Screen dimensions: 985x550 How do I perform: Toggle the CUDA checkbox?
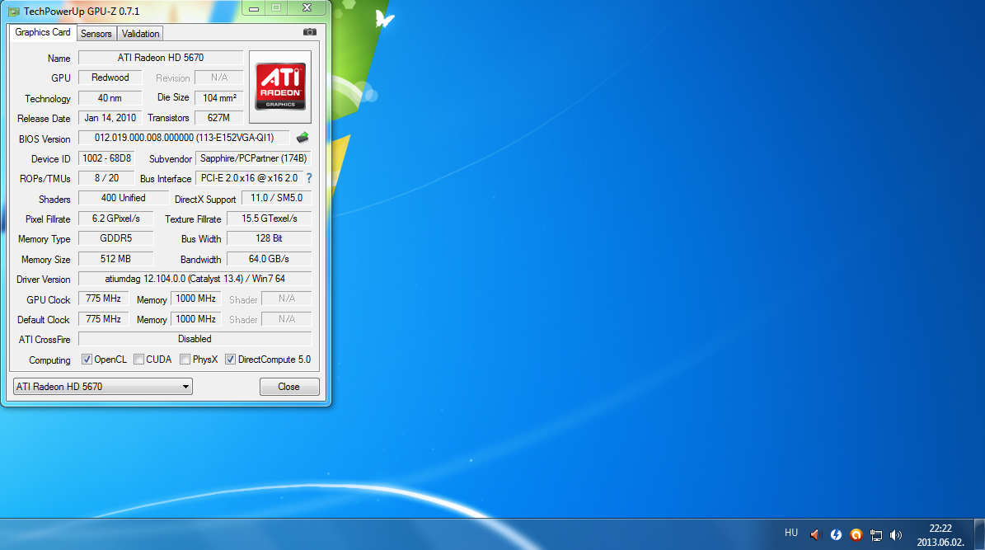138,360
